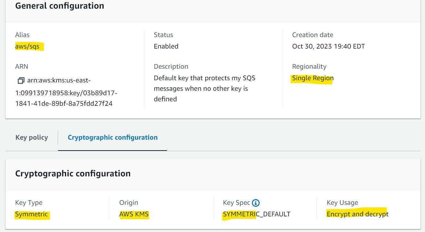Open the Key Spec info icon

[256, 203]
